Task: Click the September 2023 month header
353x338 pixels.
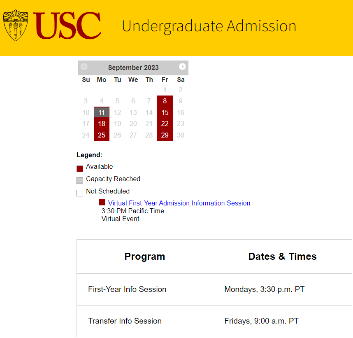Action: point(133,68)
